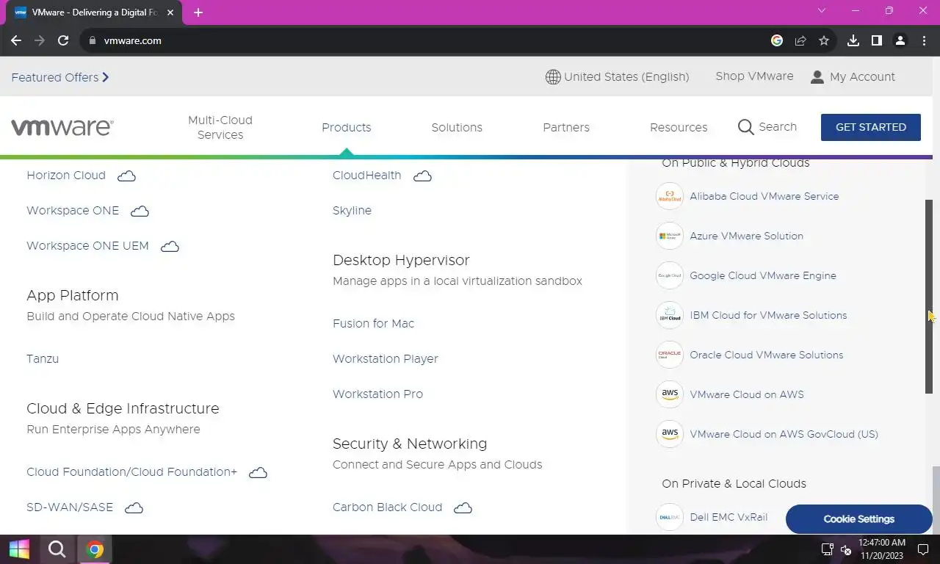940x564 pixels.
Task: Click the magnifier Search icon in navbar
Action: pyautogui.click(x=745, y=127)
